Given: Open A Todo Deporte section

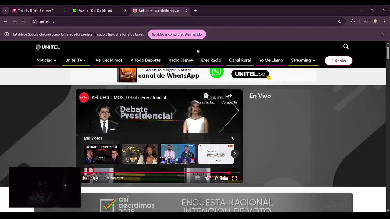Looking at the screenshot, I should 146,60.
